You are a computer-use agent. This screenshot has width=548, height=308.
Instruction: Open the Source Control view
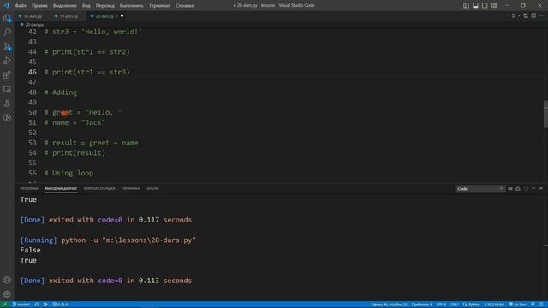pos(7,46)
